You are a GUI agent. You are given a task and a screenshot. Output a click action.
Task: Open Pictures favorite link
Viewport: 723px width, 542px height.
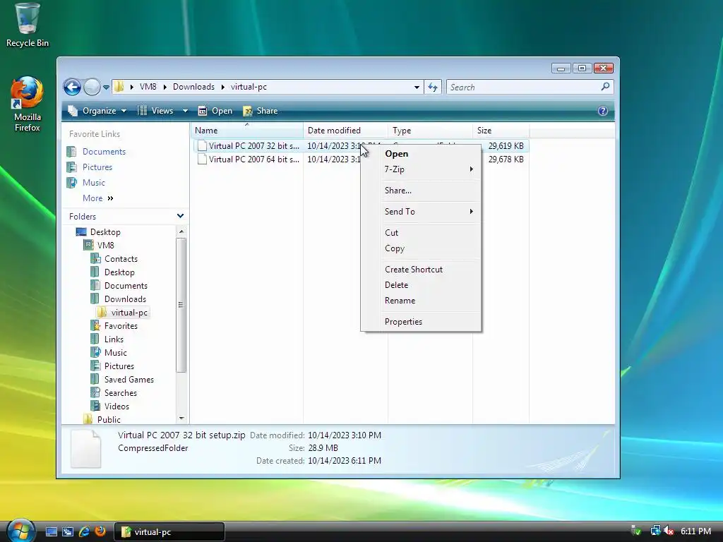[90, 167]
